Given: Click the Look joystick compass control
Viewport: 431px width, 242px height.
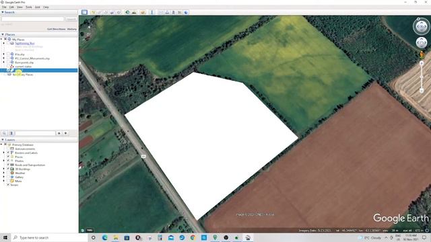Looking at the screenshot, I should pyautogui.click(x=422, y=27).
